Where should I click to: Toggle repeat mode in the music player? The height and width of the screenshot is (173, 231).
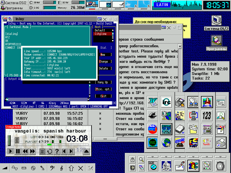pyautogui.click(x=49, y=151)
